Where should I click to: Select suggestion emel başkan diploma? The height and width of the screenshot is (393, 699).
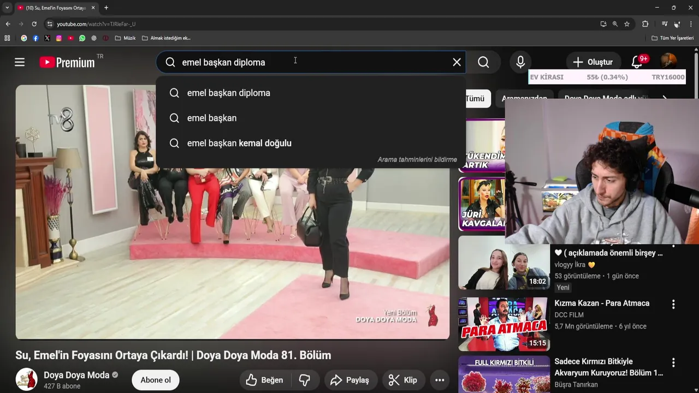[311, 93]
